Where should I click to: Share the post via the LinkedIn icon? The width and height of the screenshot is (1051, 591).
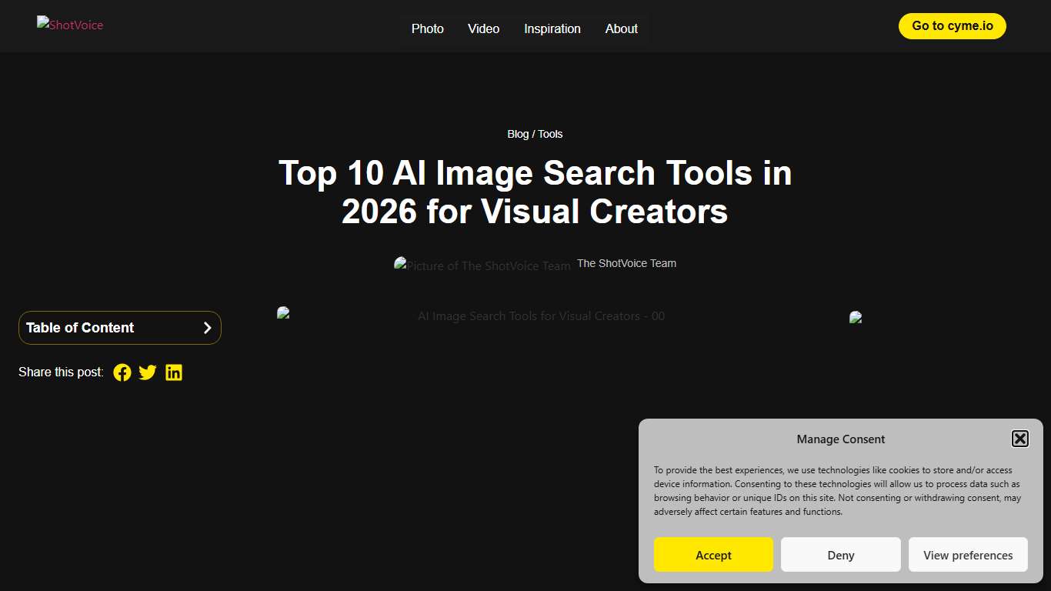174,372
